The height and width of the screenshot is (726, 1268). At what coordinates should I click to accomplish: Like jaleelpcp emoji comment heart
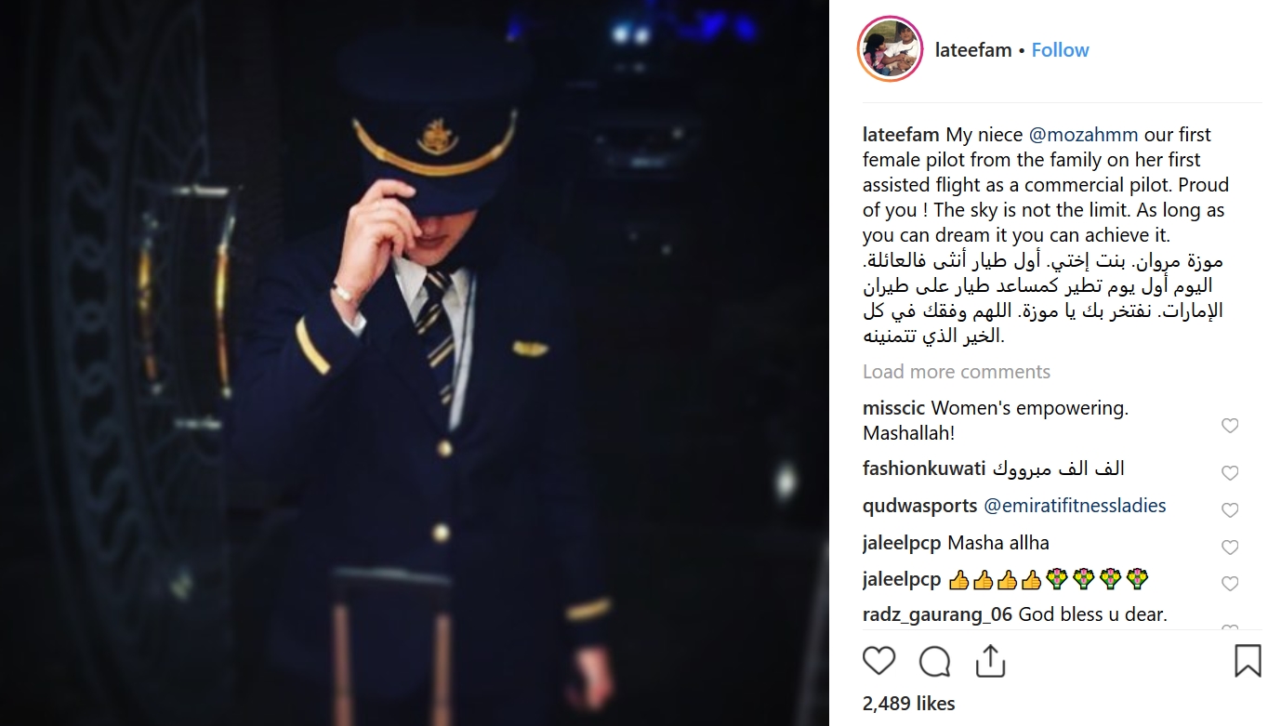[x=1230, y=584]
